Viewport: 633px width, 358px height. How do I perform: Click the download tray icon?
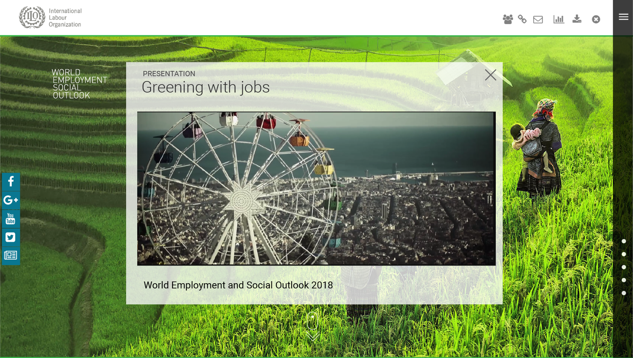point(576,19)
